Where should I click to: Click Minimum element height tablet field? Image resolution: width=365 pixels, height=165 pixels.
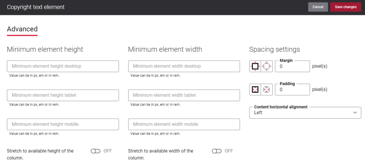(63, 95)
